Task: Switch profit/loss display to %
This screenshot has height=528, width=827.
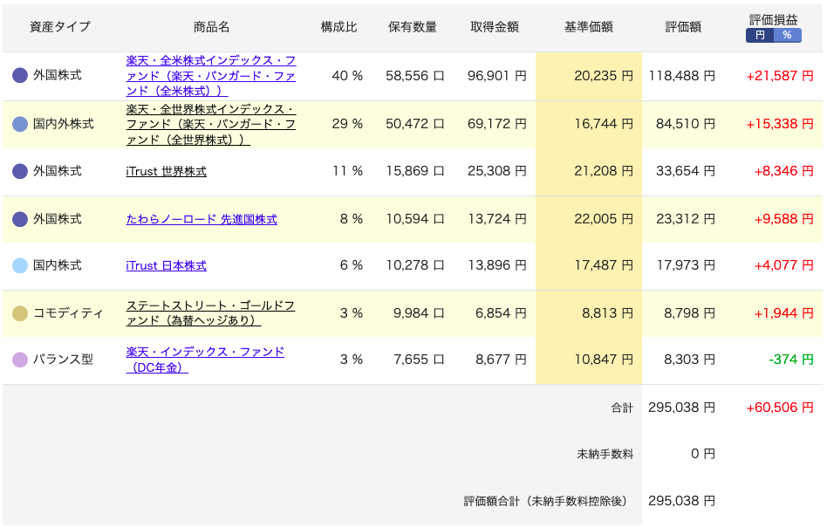Action: click(x=787, y=35)
